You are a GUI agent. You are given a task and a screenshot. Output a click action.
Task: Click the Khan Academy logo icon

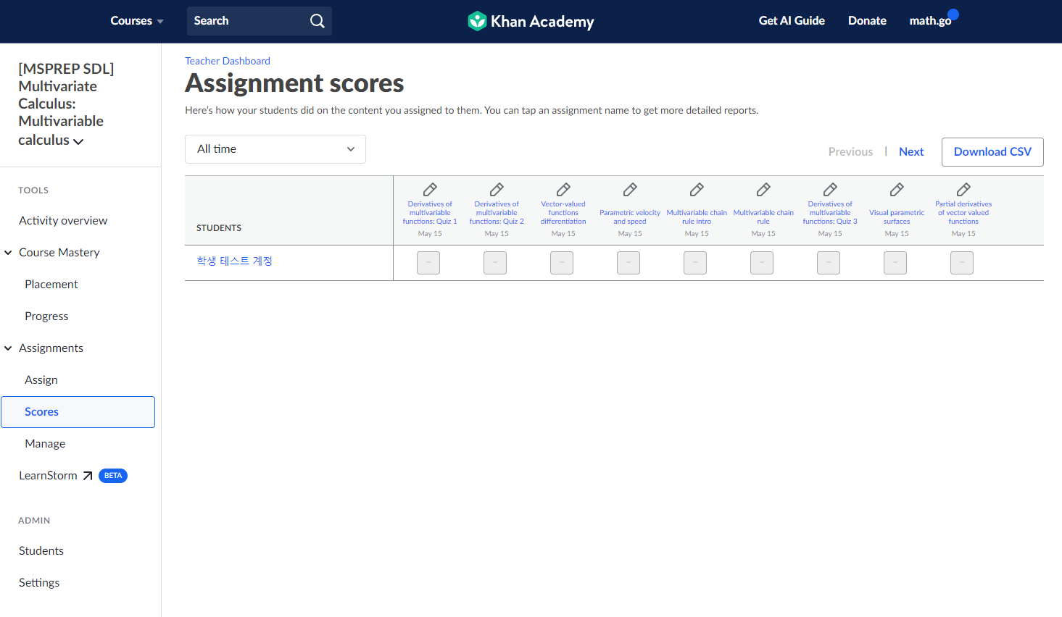point(477,21)
